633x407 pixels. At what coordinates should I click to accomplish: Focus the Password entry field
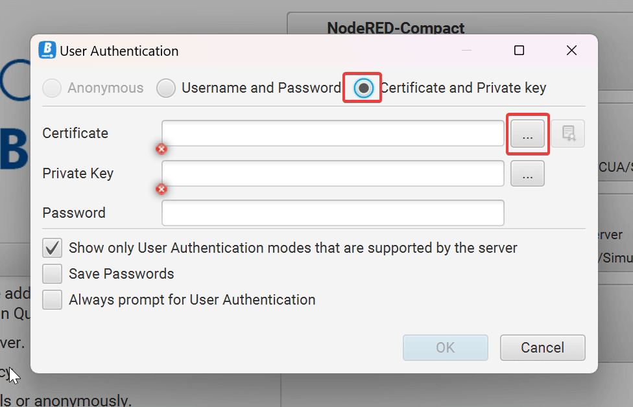click(x=333, y=213)
